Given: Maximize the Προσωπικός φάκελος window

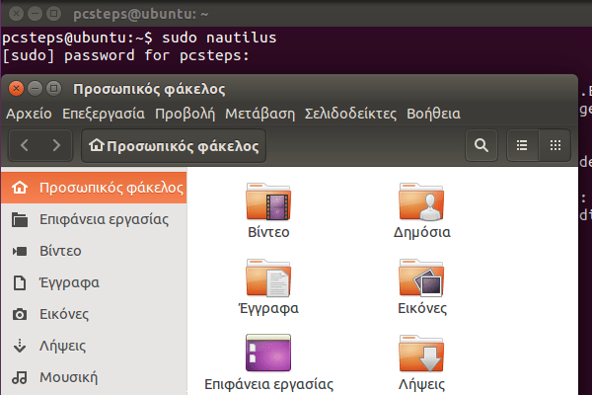Looking at the screenshot, I should pyautogui.click(x=53, y=89).
